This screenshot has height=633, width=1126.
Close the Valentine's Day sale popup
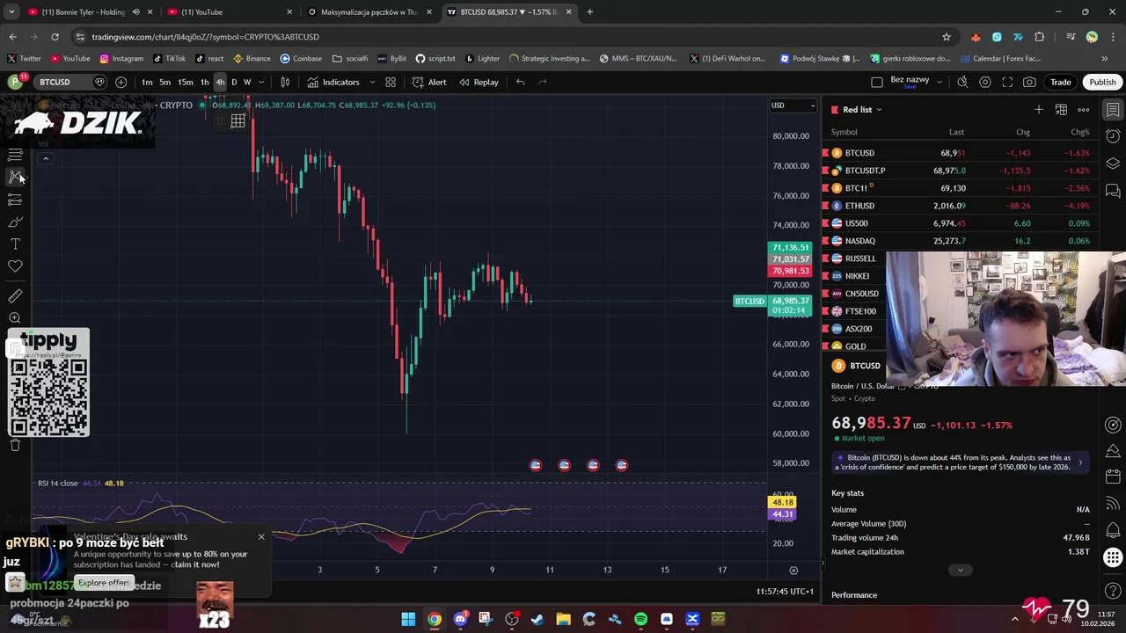261,536
